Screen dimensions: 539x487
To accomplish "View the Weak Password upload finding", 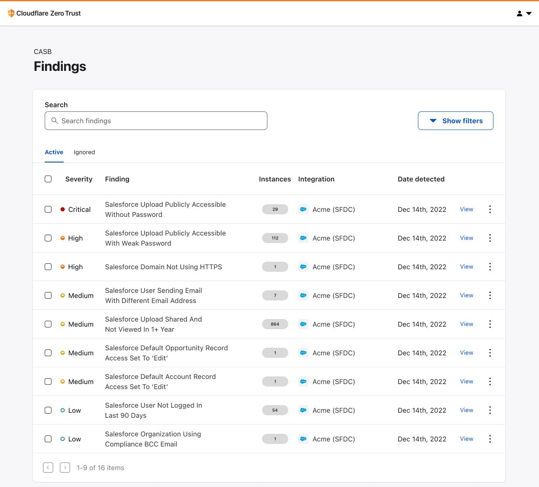I will (x=466, y=238).
